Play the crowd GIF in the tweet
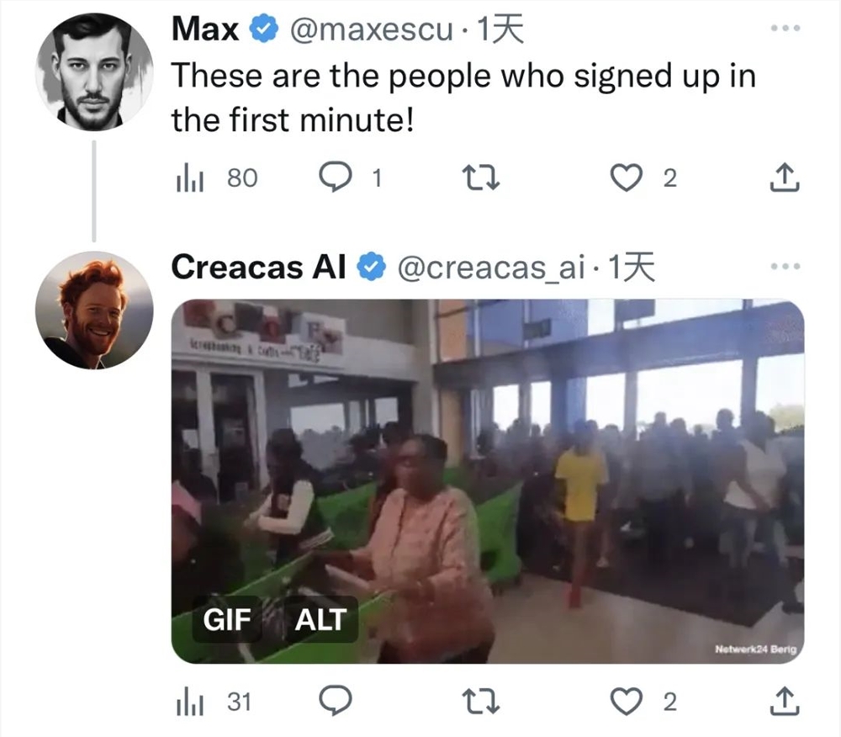Image resolution: width=841 pixels, height=737 pixels. pos(488,481)
